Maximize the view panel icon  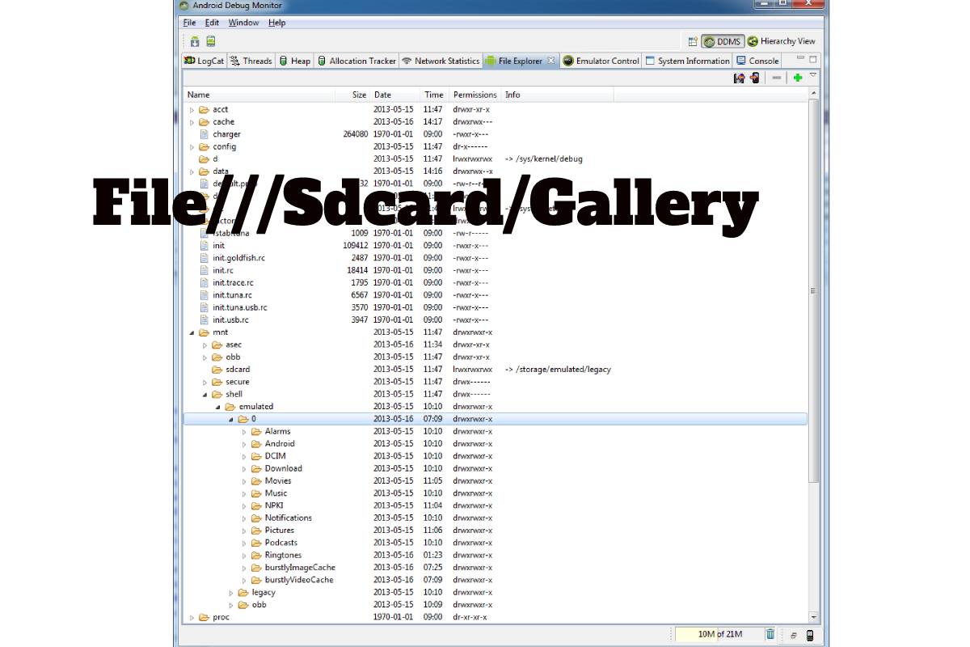(x=813, y=59)
